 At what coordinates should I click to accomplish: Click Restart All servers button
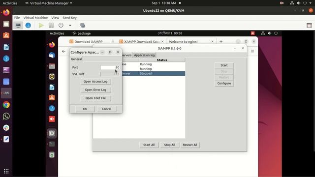[x=190, y=145]
